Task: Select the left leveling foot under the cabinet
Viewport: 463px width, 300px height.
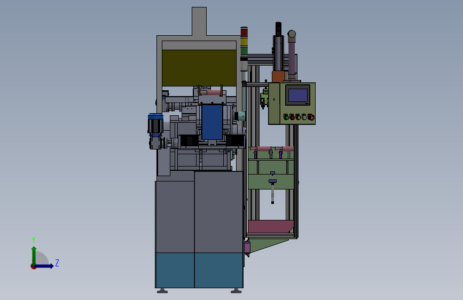Action: tap(162, 291)
